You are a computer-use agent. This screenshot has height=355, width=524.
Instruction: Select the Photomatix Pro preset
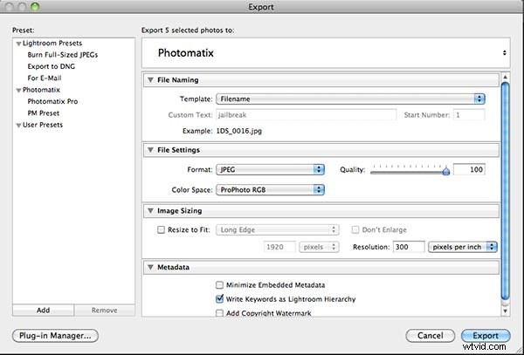[x=52, y=101]
